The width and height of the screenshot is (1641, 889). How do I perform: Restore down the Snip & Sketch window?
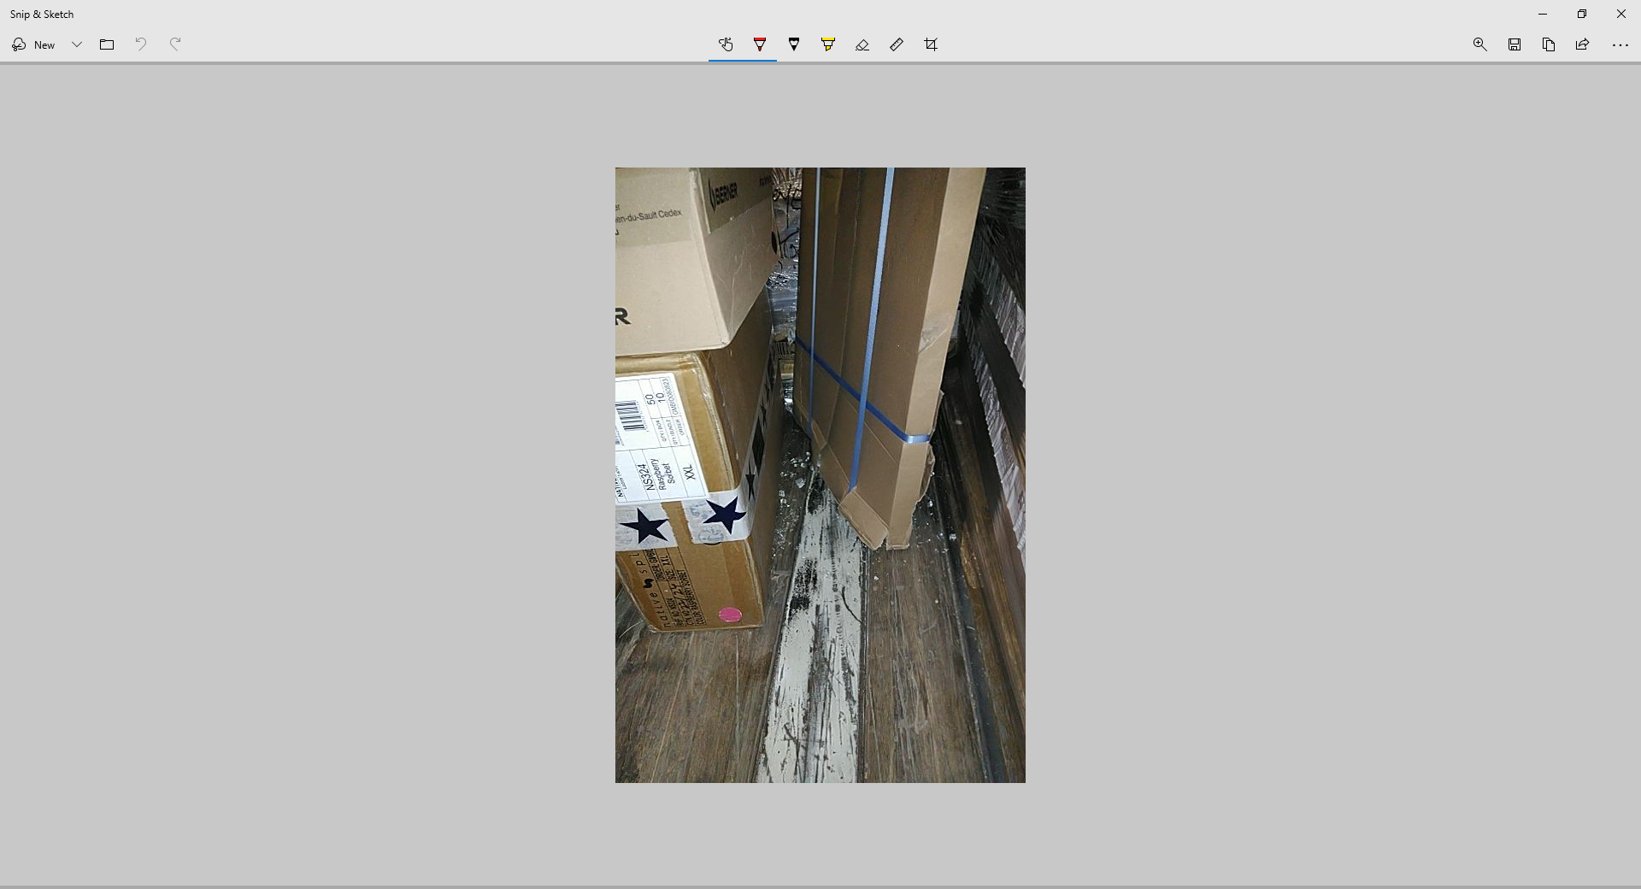pos(1582,14)
